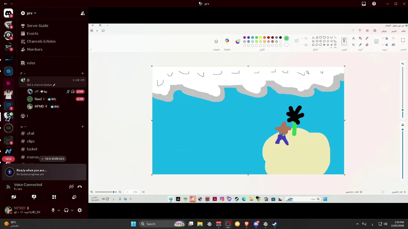
Task: Open the Edit colors wheel in Paint
Action: point(238,41)
